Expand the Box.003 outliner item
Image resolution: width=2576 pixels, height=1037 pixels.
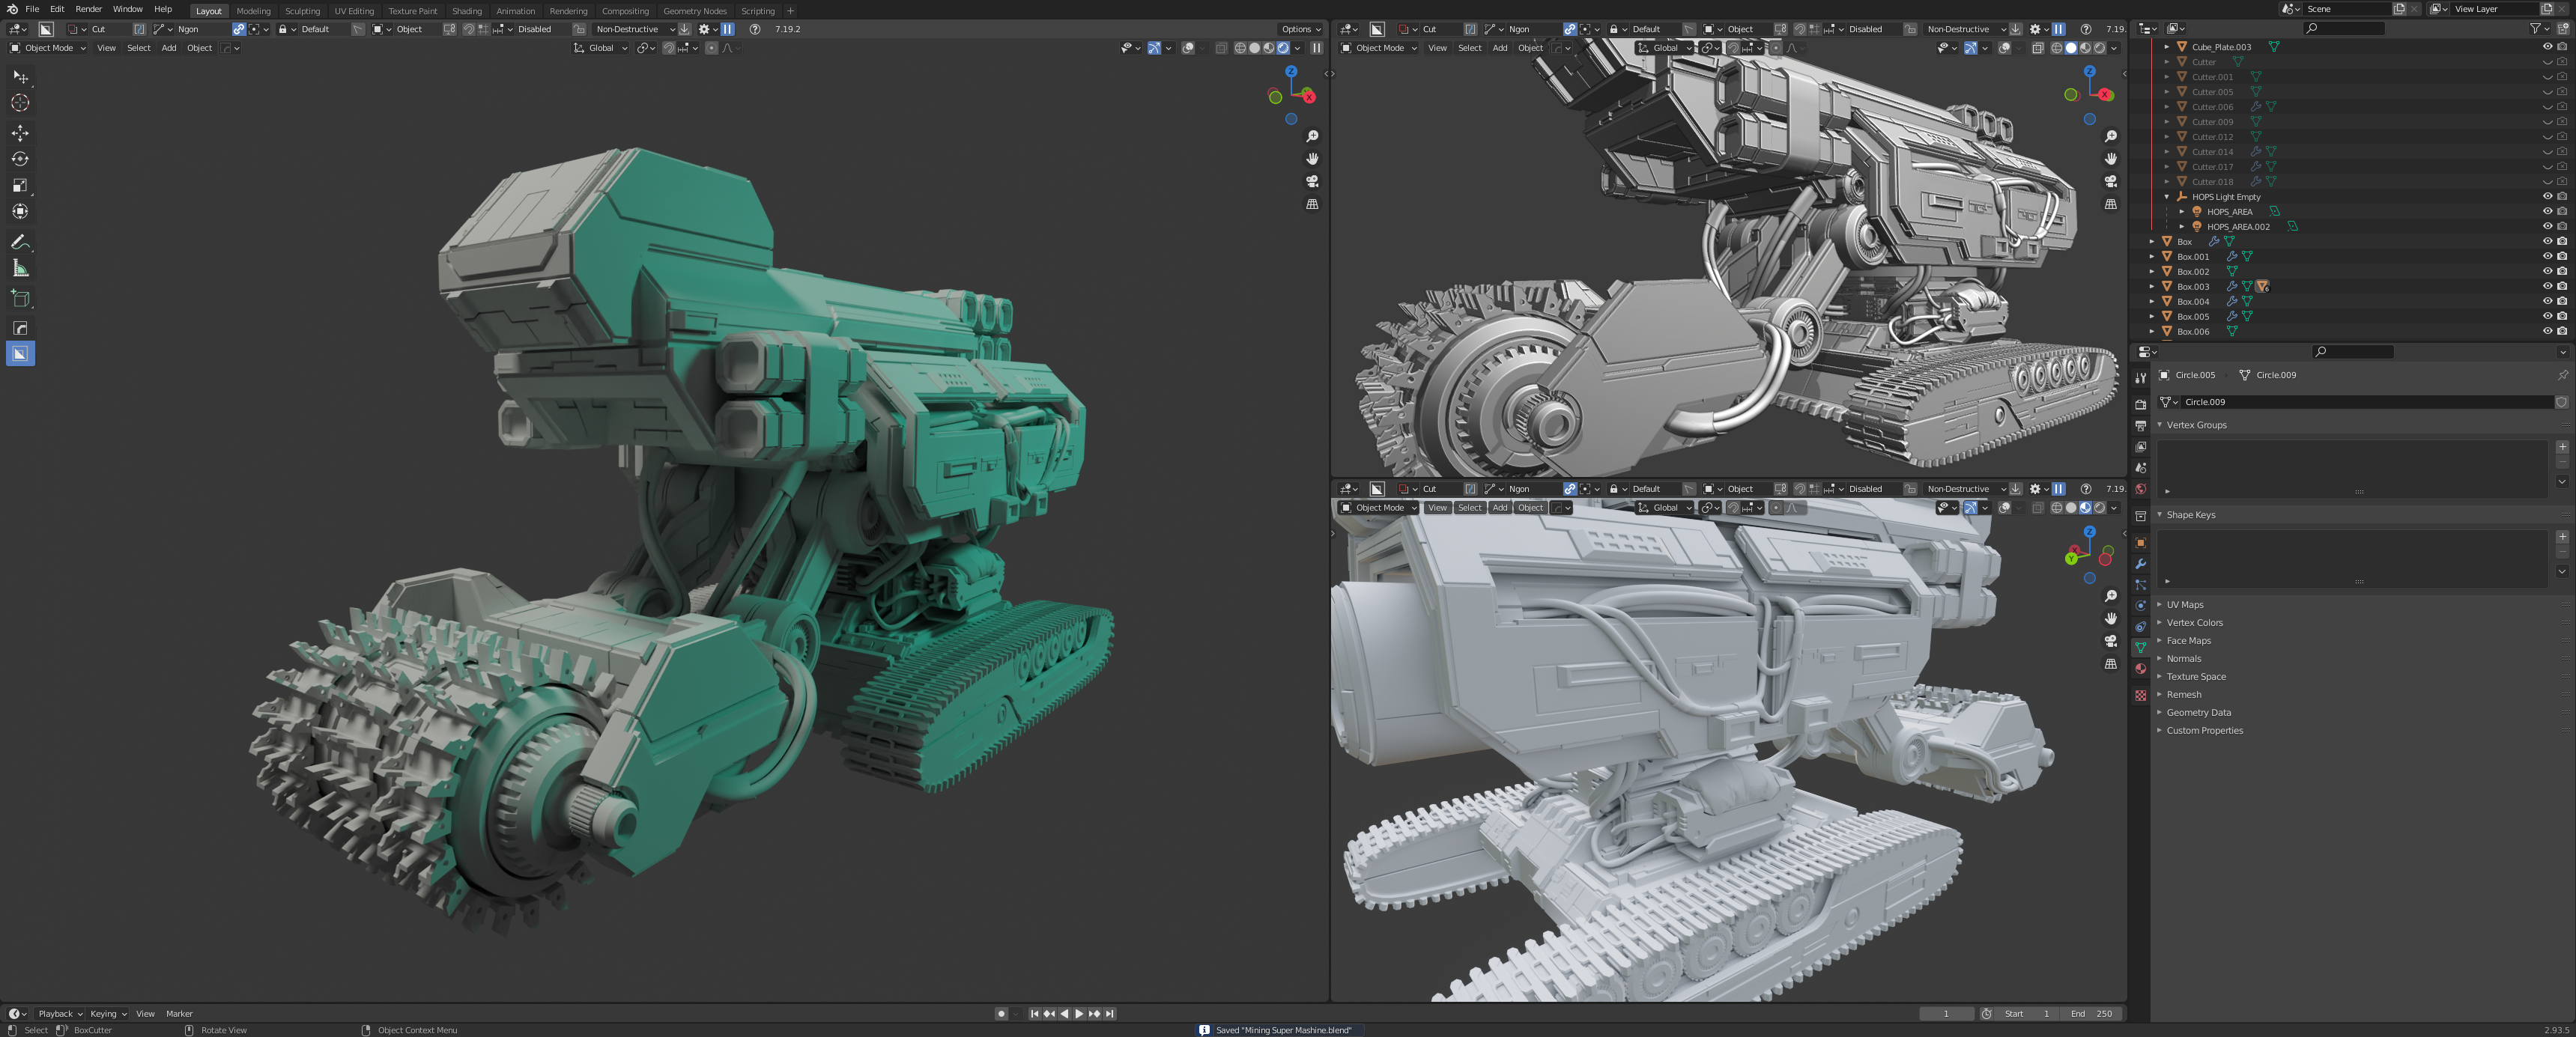tap(2152, 286)
